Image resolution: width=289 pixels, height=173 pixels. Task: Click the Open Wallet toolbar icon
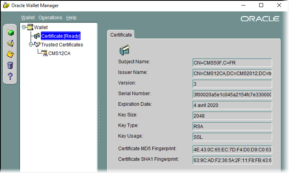tap(11, 43)
